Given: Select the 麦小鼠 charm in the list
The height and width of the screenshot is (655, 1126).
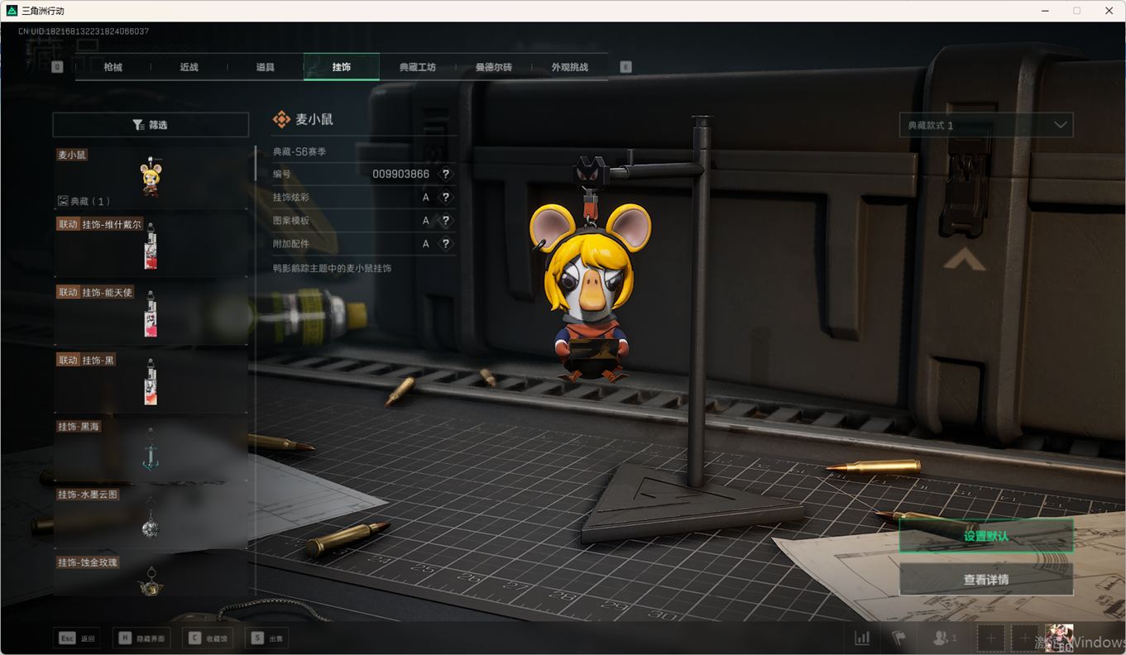Looking at the screenshot, I should 151,177.
